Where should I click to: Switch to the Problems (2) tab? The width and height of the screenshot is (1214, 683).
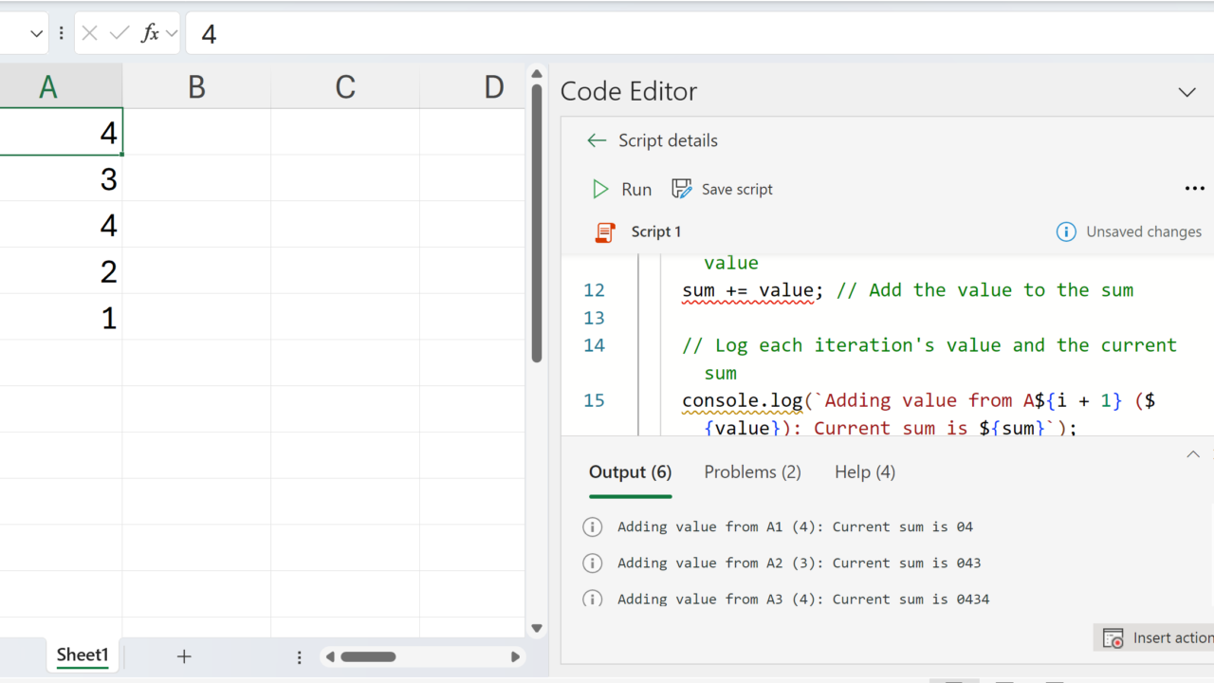[x=752, y=472]
